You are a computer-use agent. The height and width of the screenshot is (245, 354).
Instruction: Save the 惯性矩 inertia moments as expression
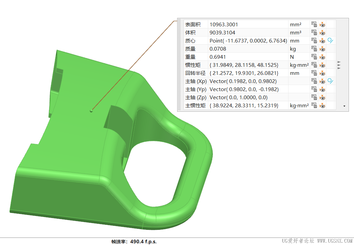(314, 65)
